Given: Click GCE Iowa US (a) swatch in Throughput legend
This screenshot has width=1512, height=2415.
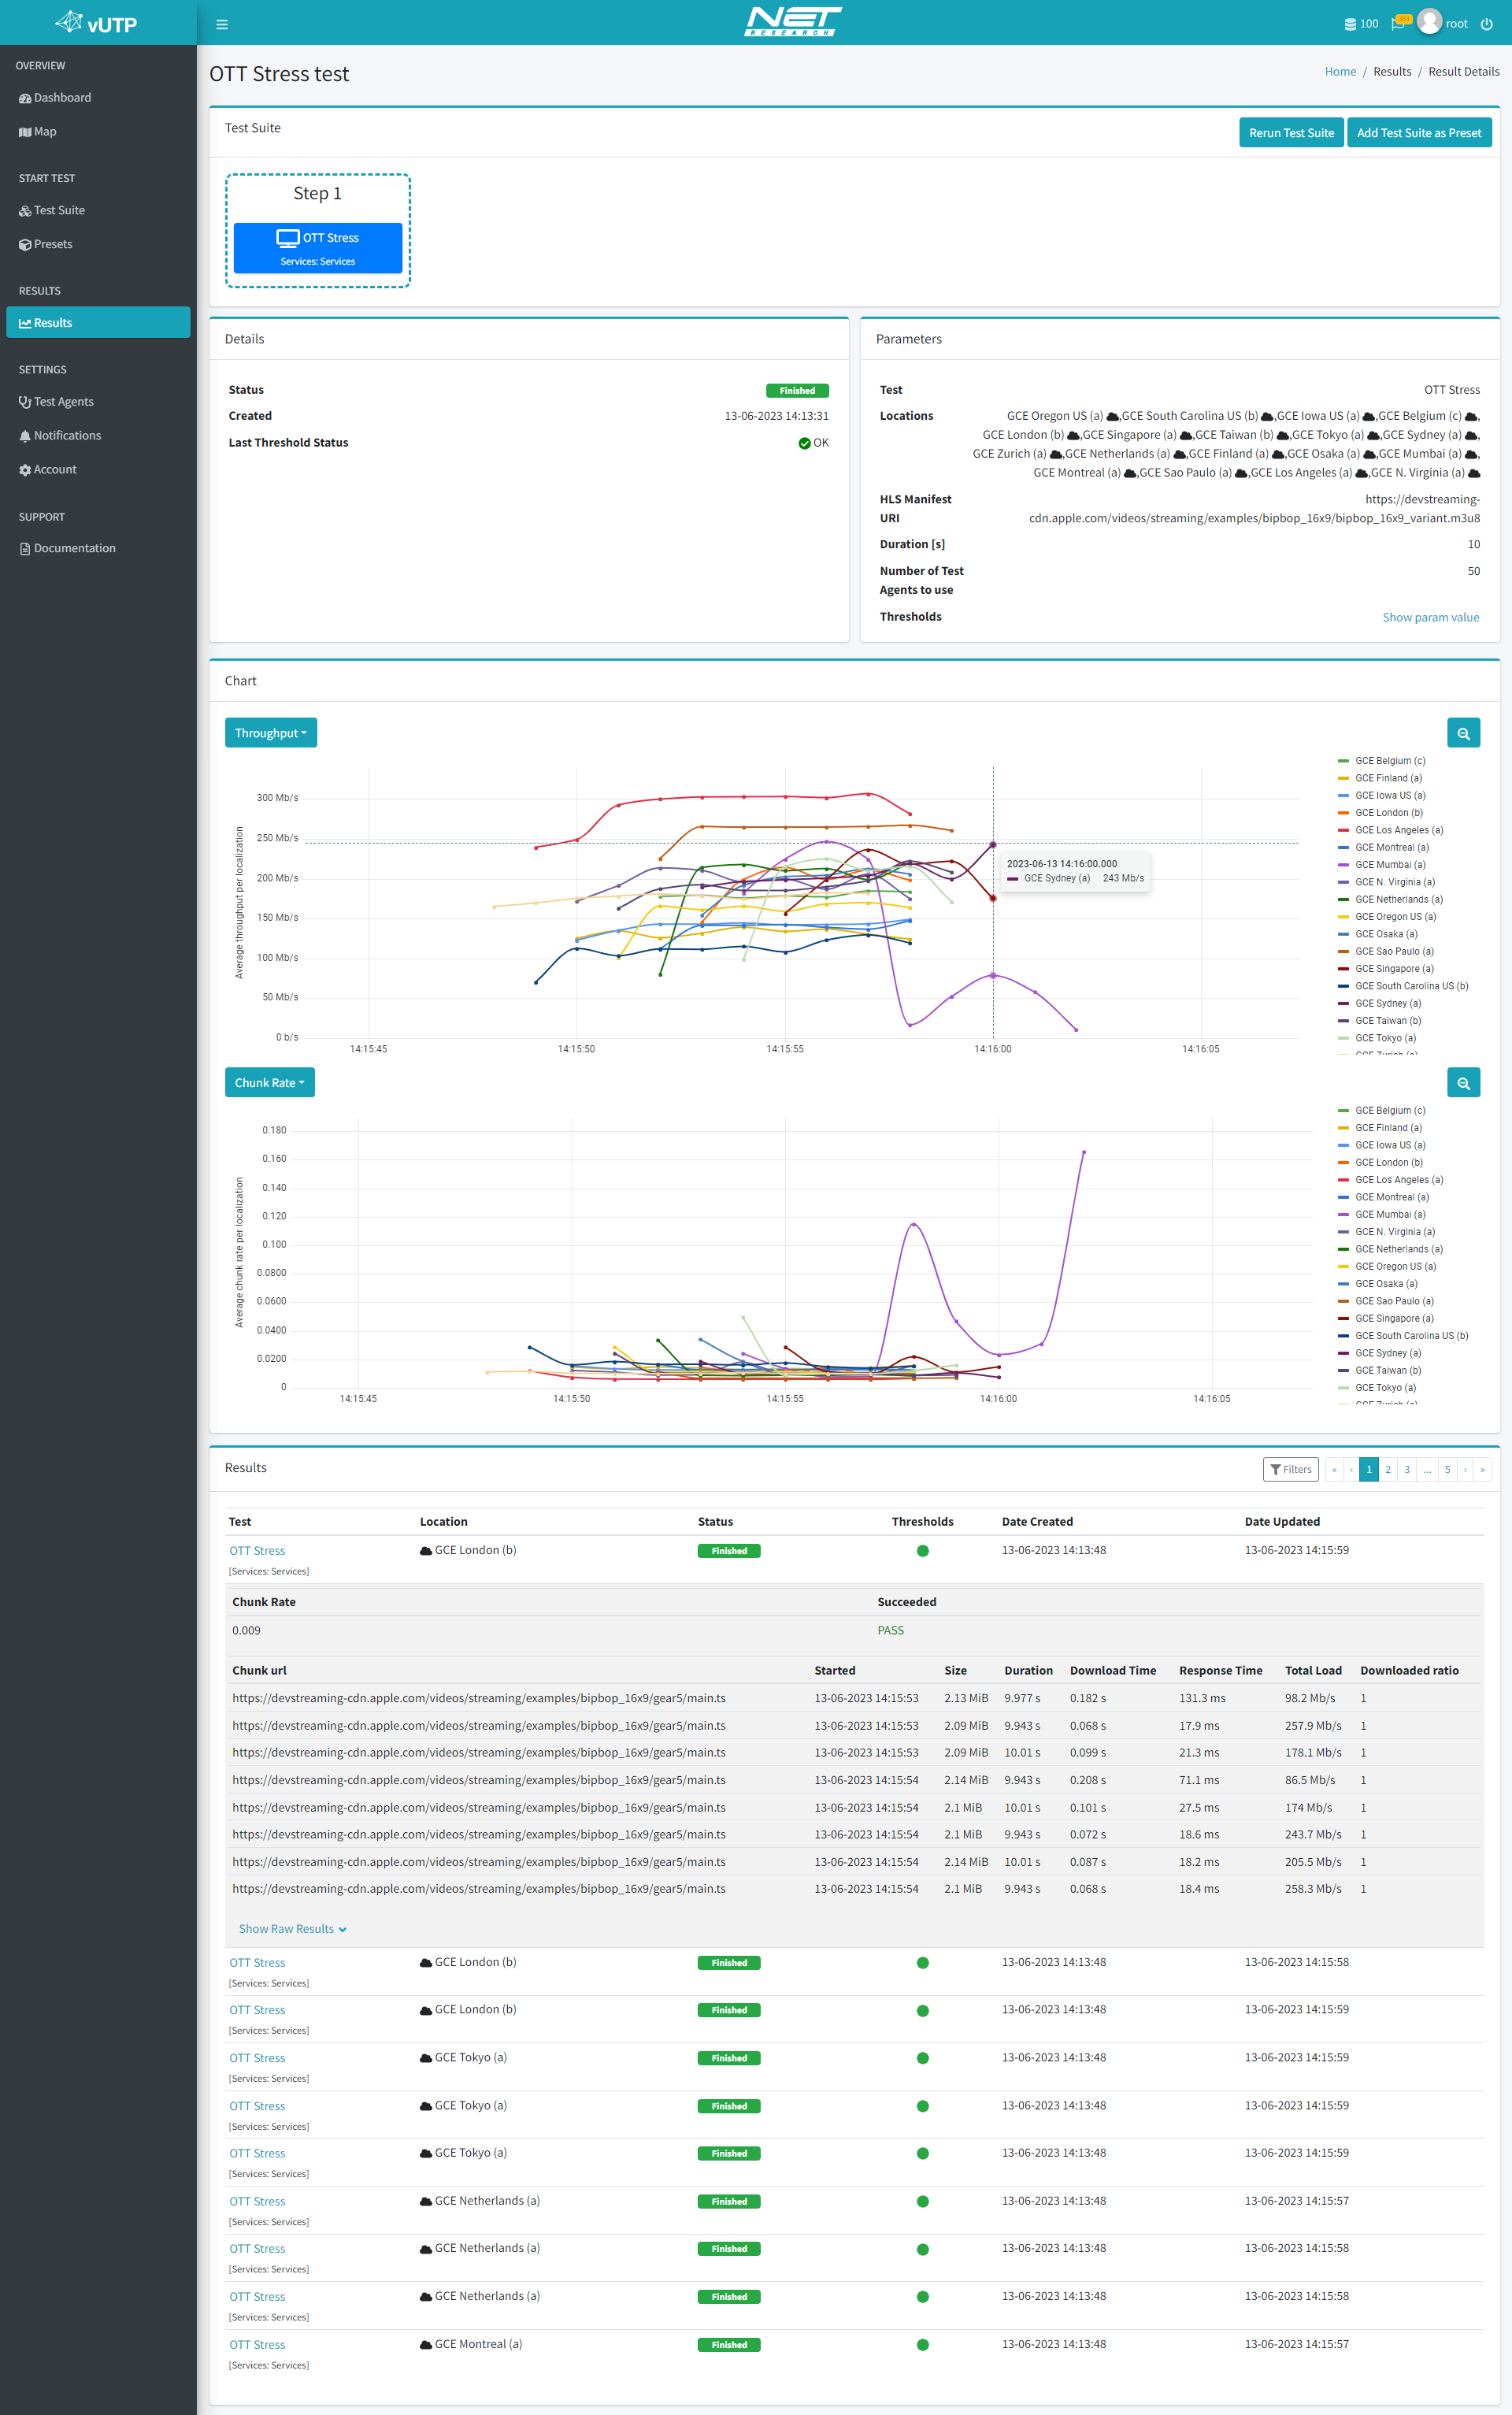Looking at the screenshot, I should pos(1343,796).
